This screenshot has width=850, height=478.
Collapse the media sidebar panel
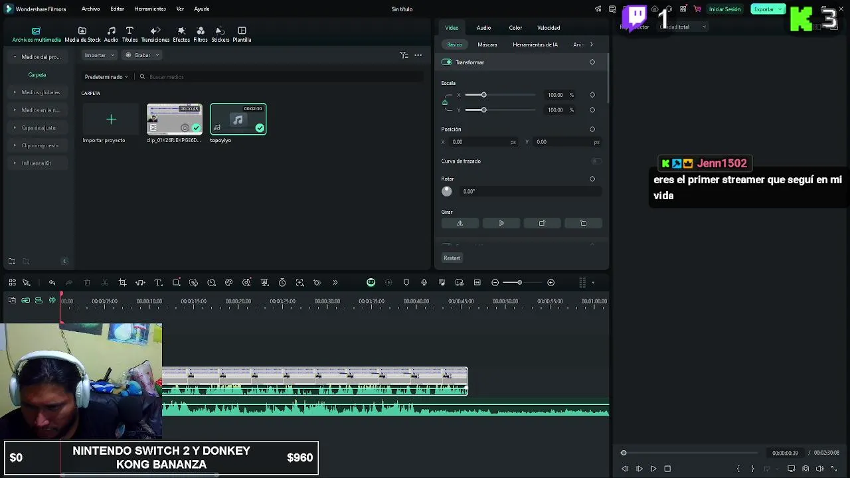(x=64, y=262)
